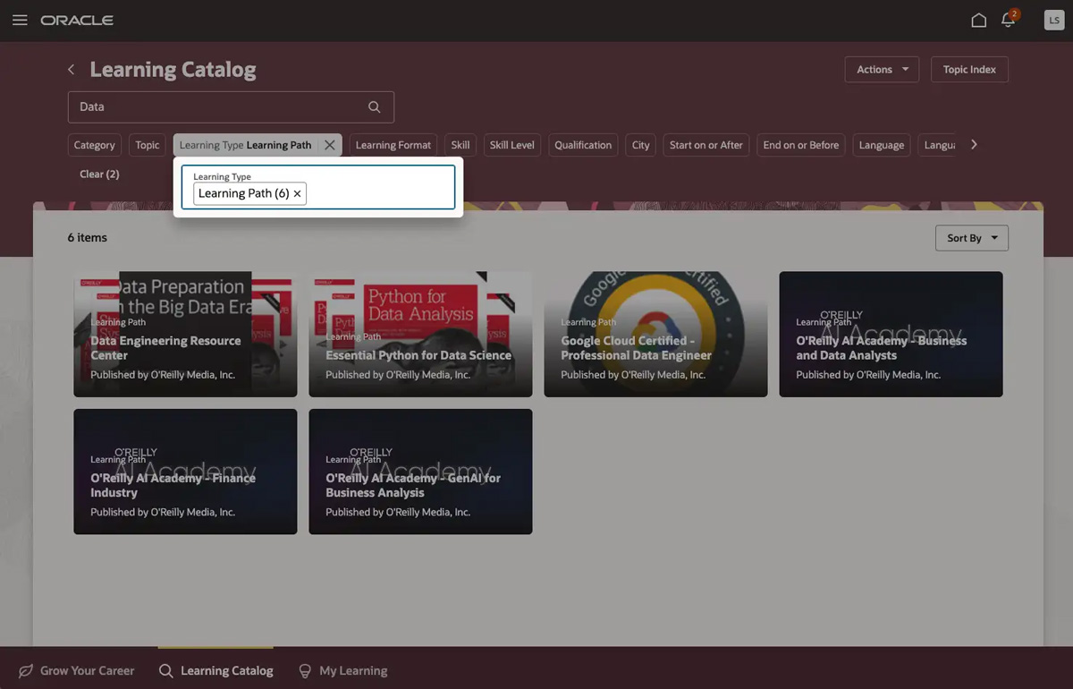Go to the Home page icon

click(979, 20)
